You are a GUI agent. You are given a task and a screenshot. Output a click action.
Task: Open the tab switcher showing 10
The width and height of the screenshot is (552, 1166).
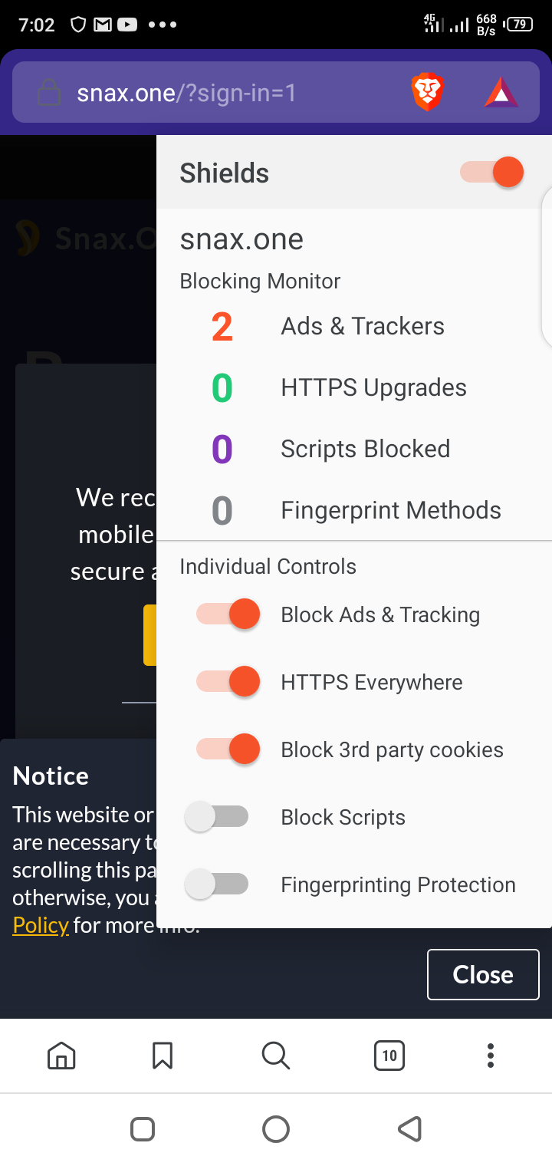[389, 1056]
